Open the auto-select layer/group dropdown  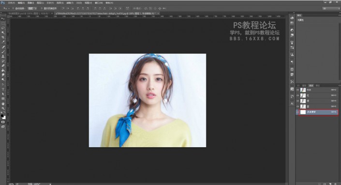tap(32, 9)
